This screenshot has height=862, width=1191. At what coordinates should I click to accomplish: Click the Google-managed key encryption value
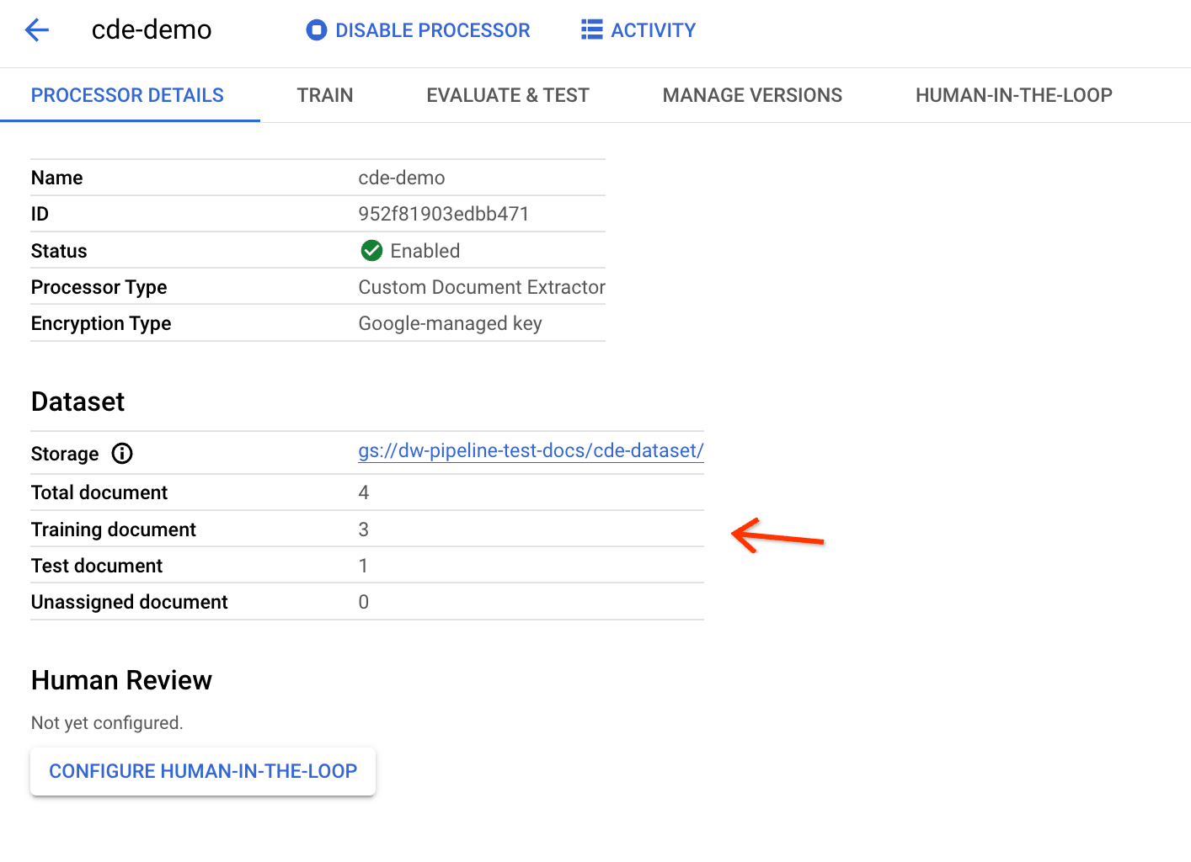click(x=450, y=323)
